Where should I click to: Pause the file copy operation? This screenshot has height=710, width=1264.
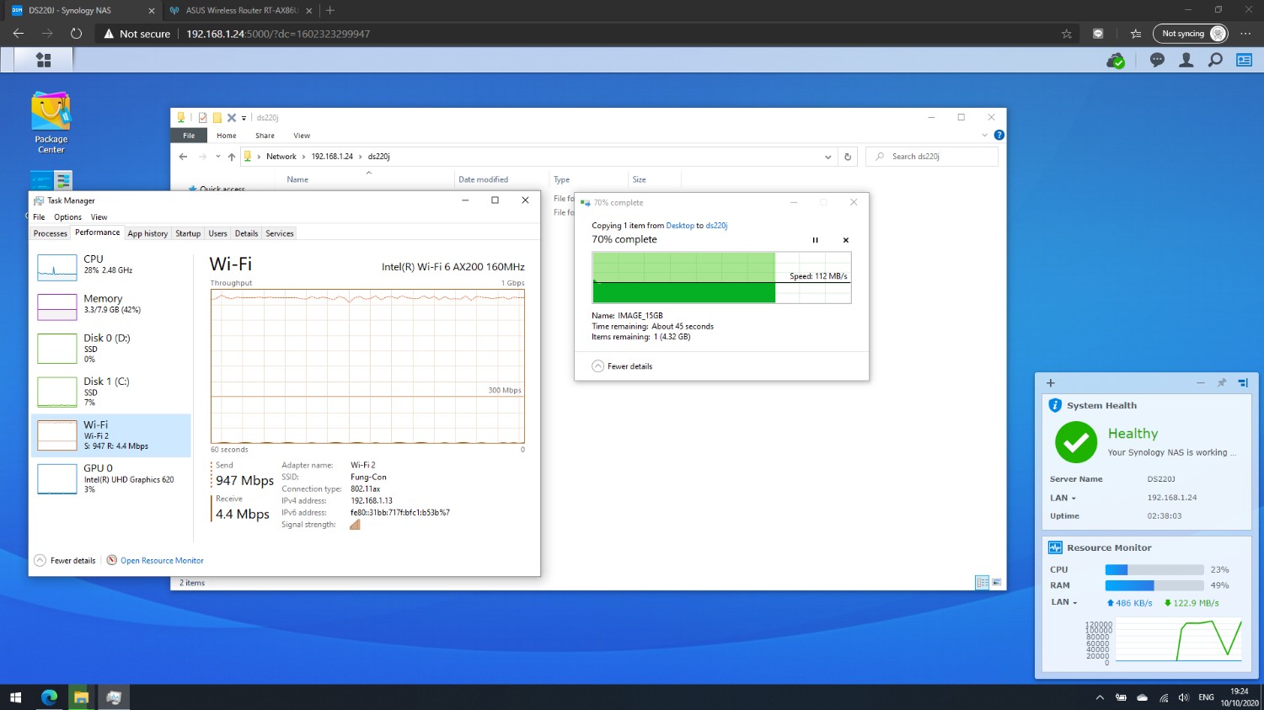click(x=815, y=240)
